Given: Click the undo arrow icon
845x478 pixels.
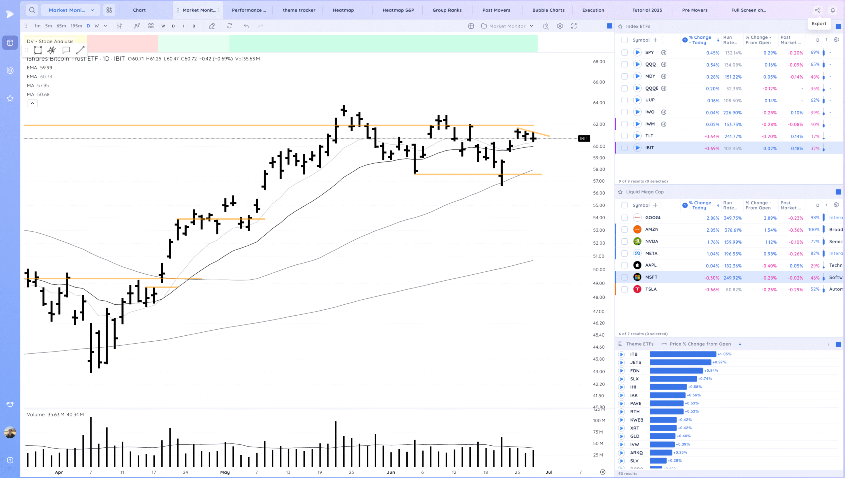Looking at the screenshot, I should pos(246,26).
